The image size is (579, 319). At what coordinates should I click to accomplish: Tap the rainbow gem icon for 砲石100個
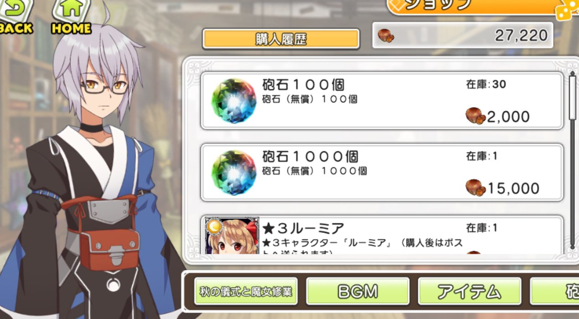coord(234,100)
